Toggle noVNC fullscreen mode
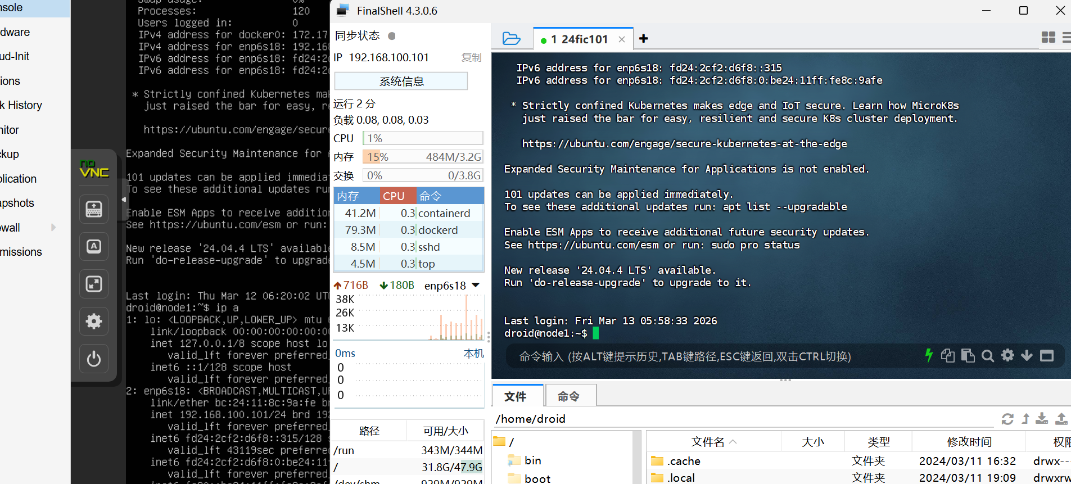This screenshot has height=484, width=1071. (94, 284)
